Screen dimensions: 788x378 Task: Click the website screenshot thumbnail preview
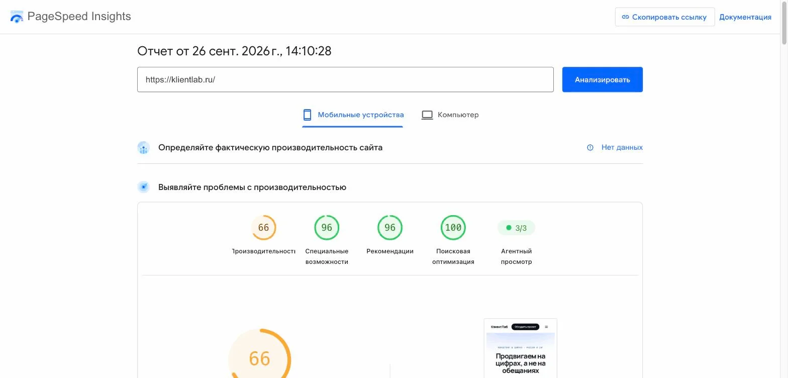click(x=521, y=348)
